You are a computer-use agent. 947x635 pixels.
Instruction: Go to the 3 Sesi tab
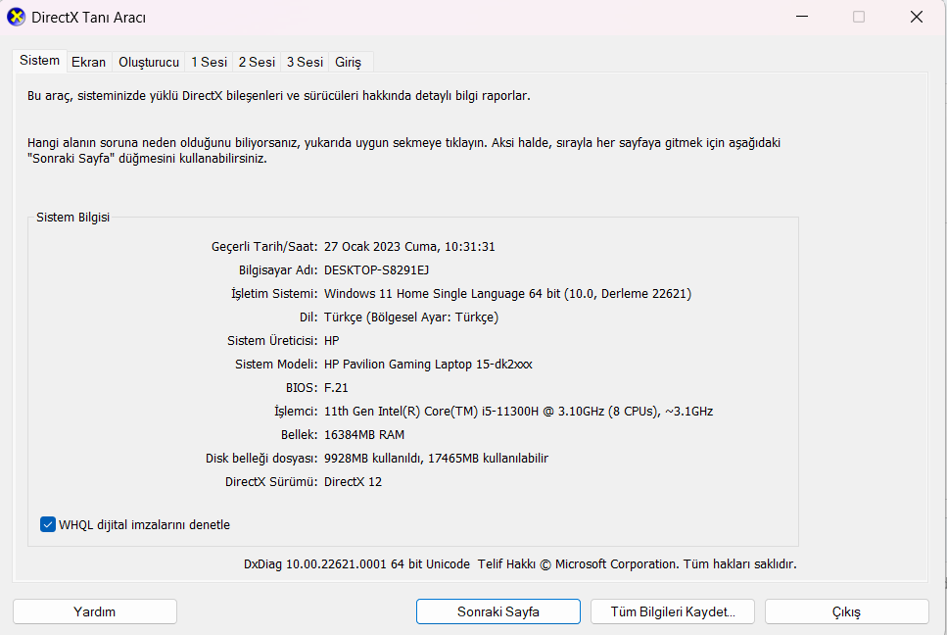coord(305,63)
